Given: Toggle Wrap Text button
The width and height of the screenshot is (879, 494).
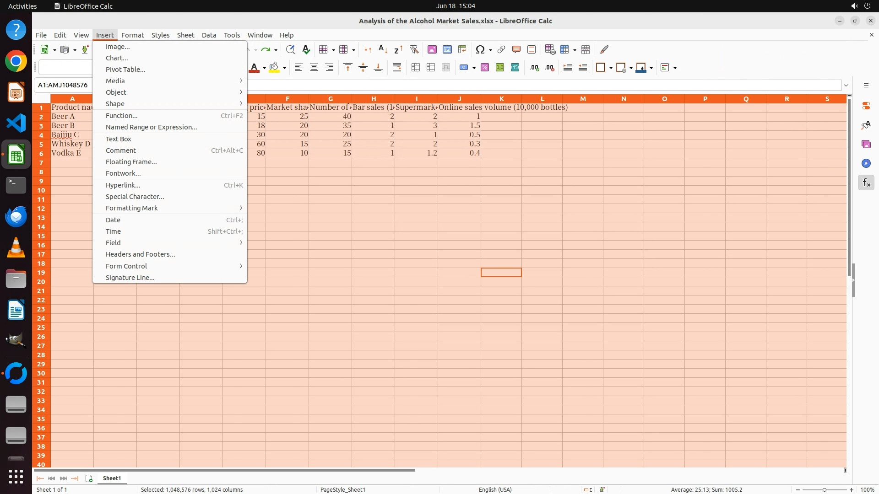Looking at the screenshot, I should (397, 68).
